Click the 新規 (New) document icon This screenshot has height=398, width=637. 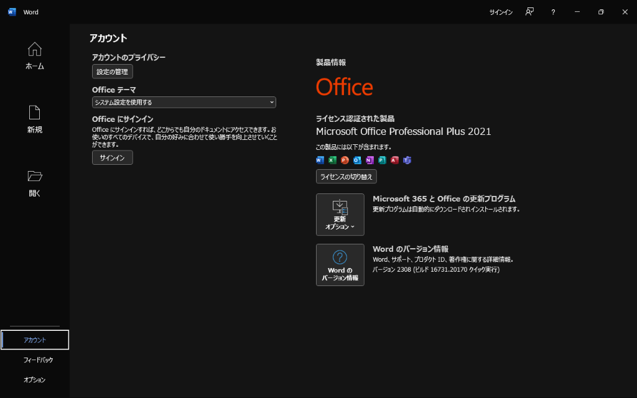coord(35,113)
